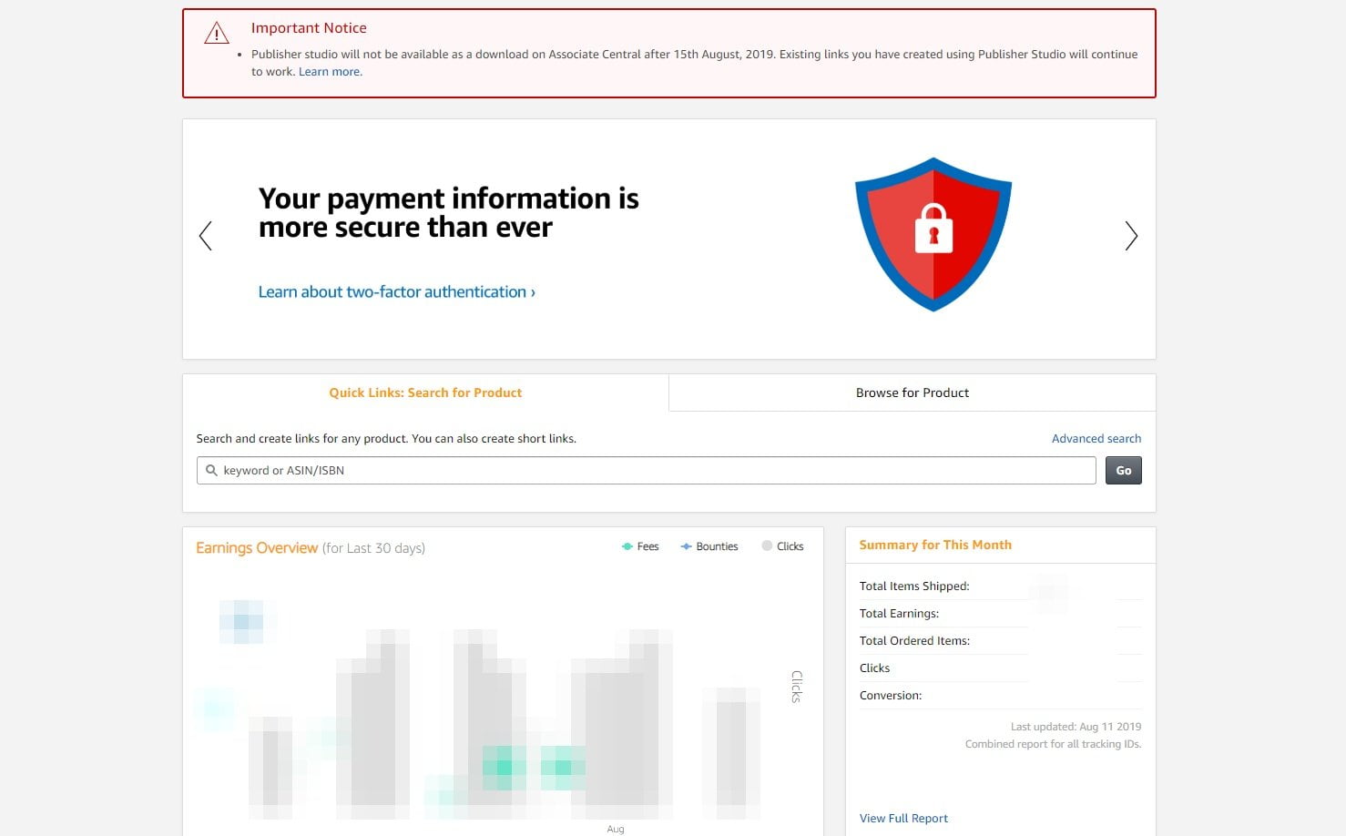This screenshot has width=1346, height=836.
Task: Click the Go button
Action: (1124, 471)
